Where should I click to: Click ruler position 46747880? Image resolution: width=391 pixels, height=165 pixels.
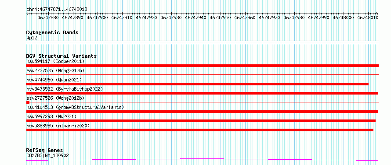(x=48, y=18)
